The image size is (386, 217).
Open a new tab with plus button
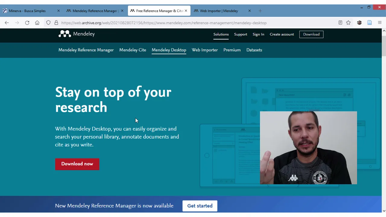tap(260, 11)
